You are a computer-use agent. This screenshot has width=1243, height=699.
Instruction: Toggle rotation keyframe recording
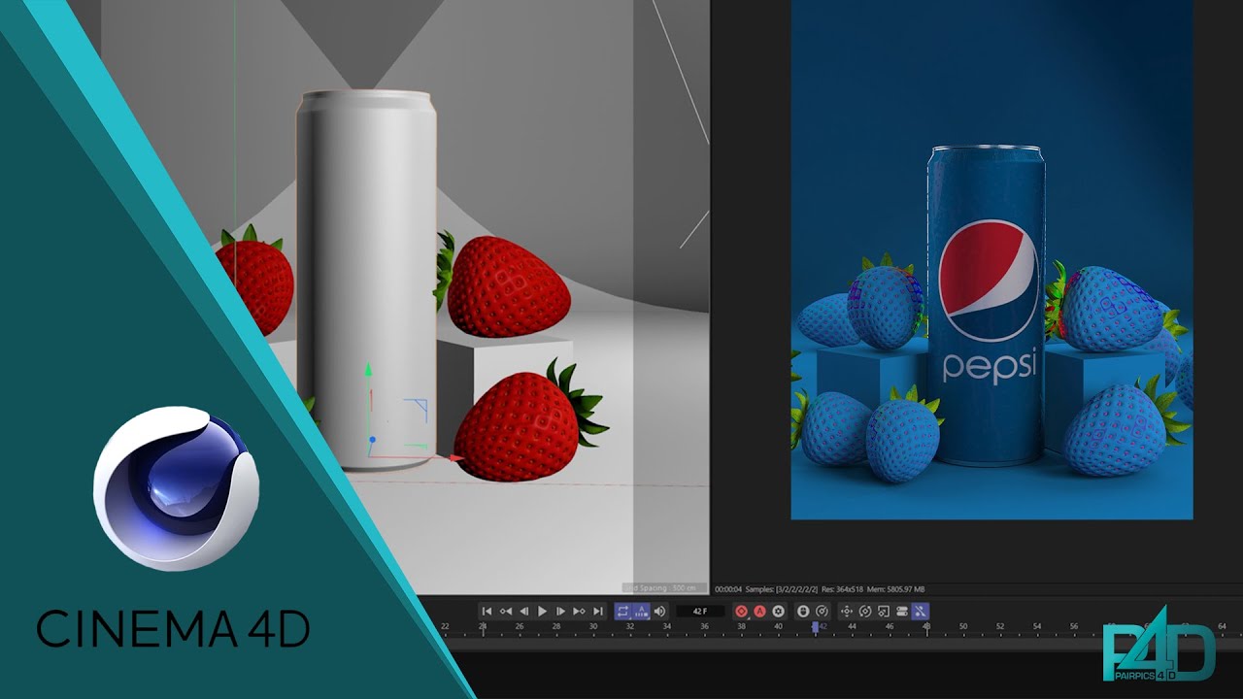[865, 612]
